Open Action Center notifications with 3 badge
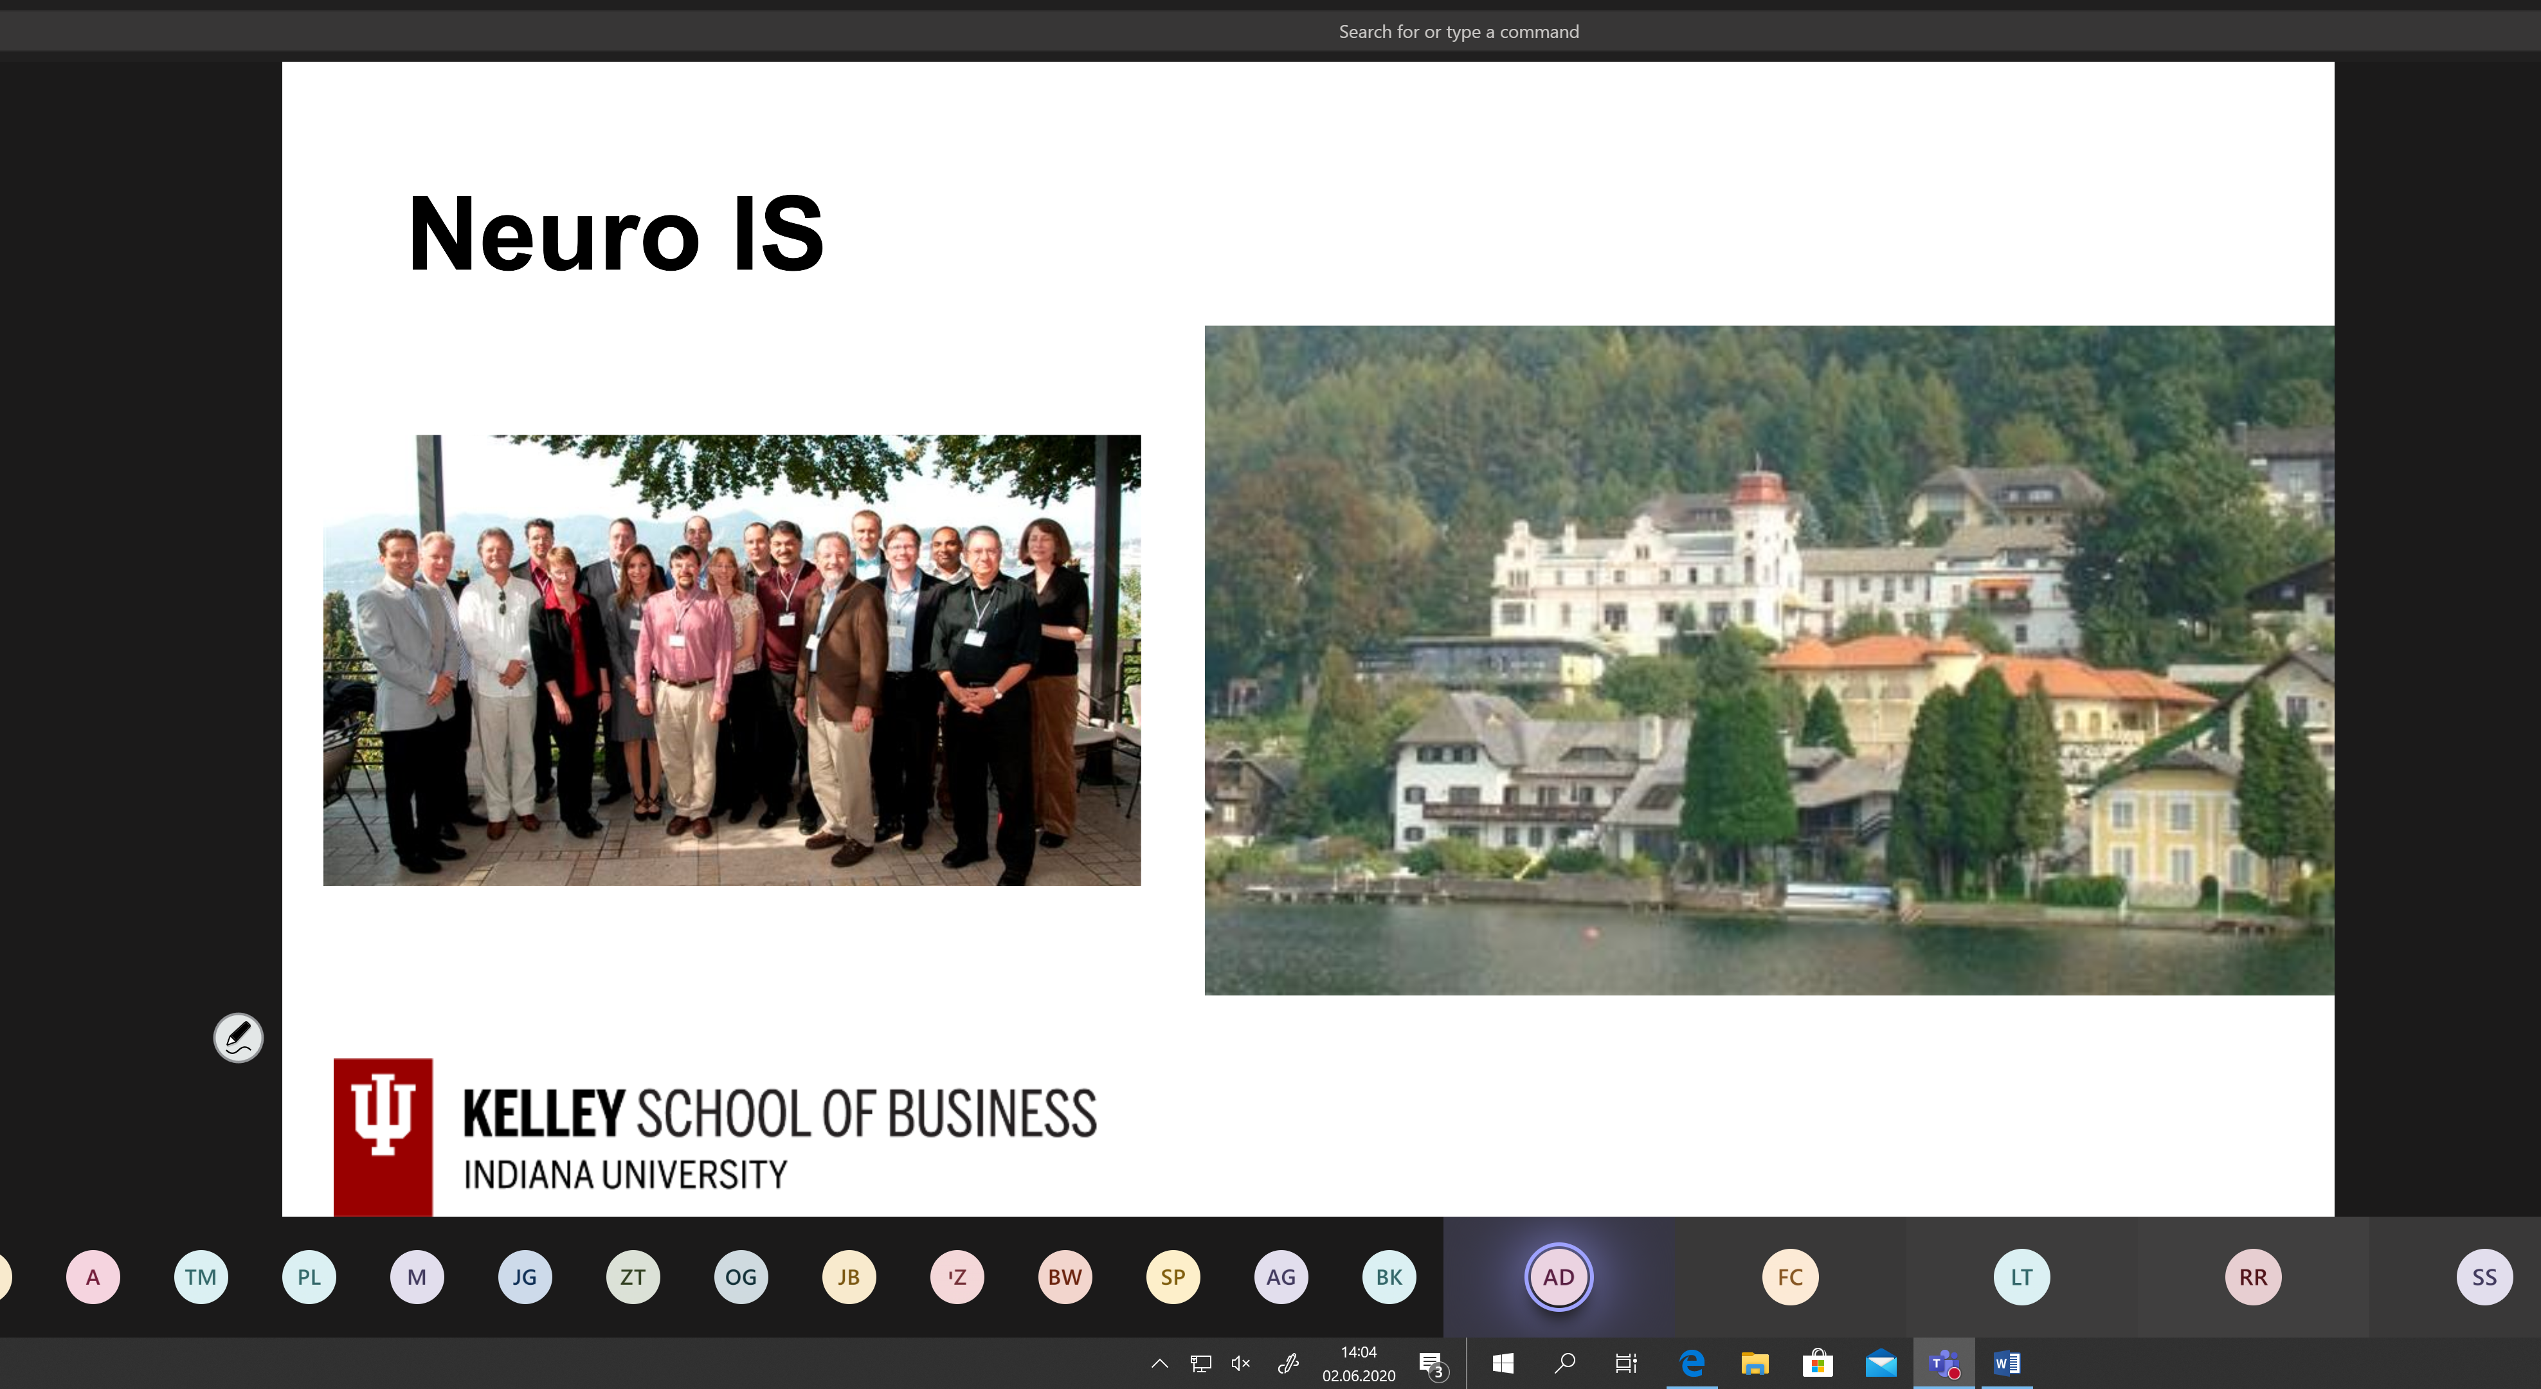 [x=1431, y=1365]
